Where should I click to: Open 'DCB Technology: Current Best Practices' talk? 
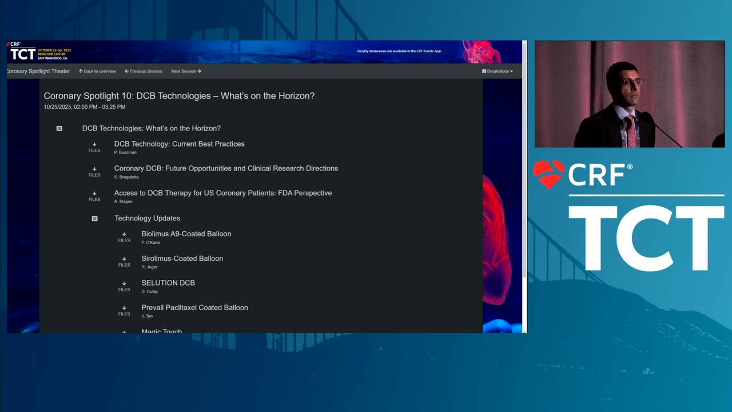(x=179, y=144)
